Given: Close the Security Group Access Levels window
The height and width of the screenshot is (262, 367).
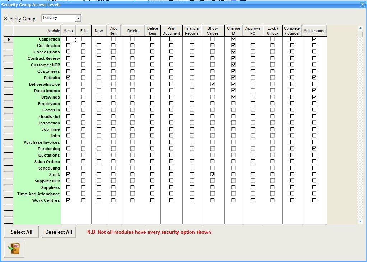Looking at the screenshot, I should pyautogui.click(x=362, y=5).
